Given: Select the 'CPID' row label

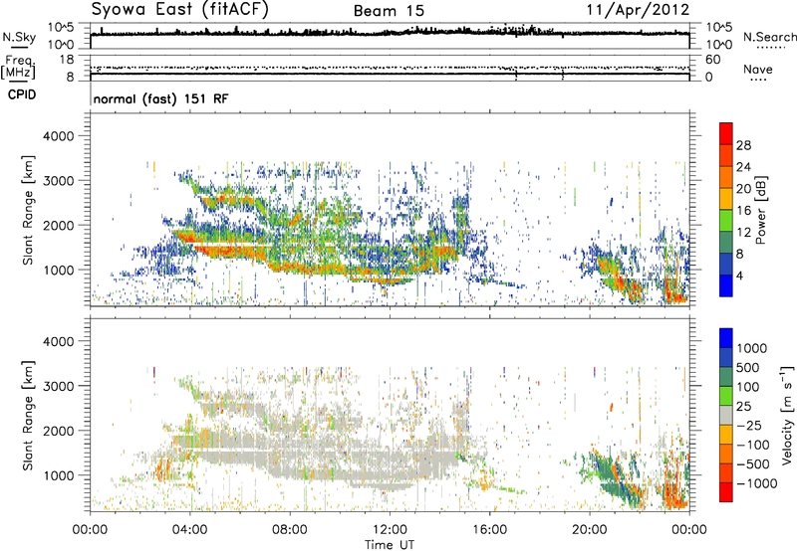Looking at the screenshot, I should coord(22,94).
